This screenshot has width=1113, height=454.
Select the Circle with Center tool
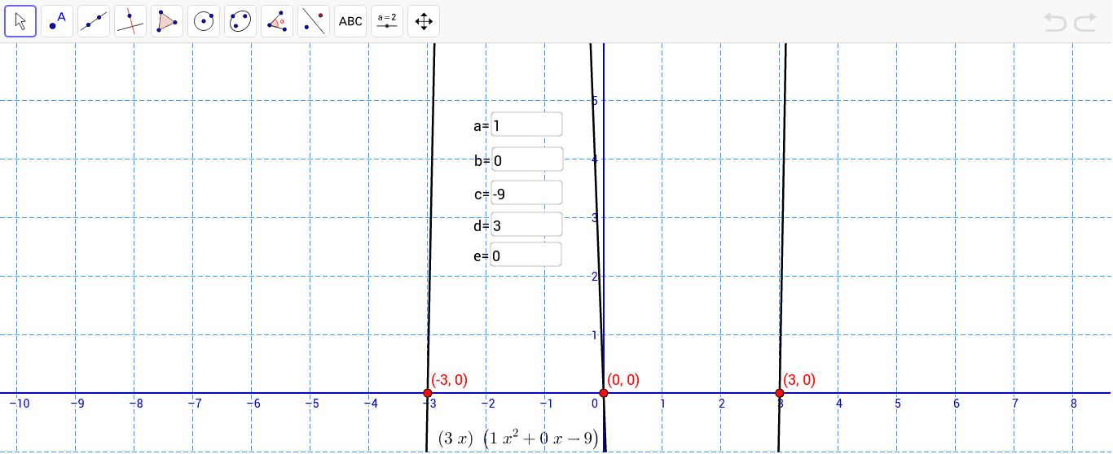coord(204,21)
